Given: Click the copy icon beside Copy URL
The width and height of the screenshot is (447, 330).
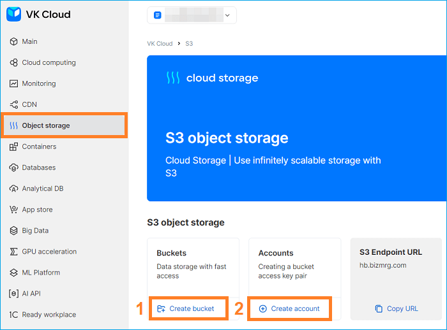Looking at the screenshot, I should 379,309.
